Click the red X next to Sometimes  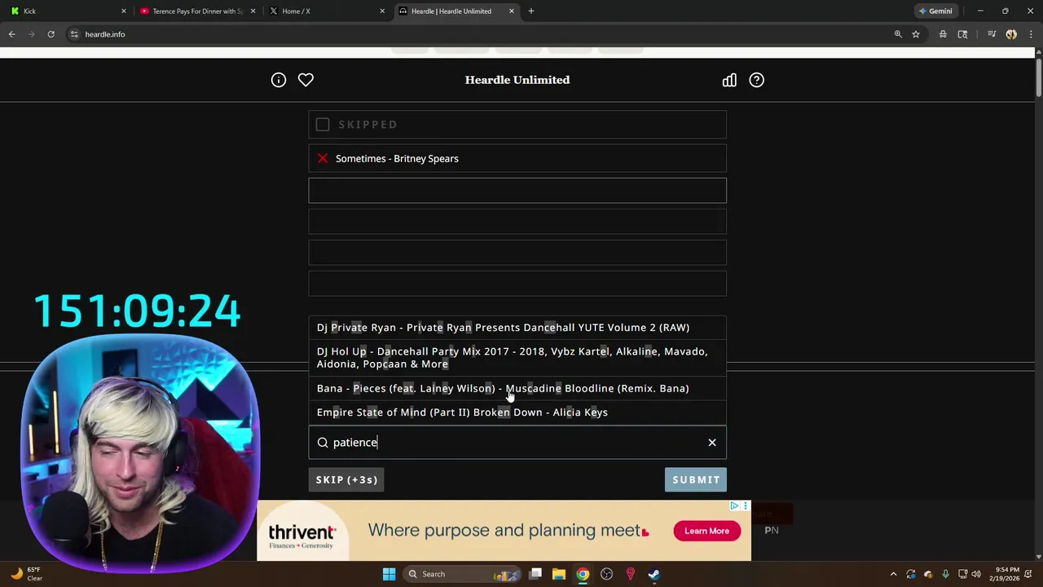coord(323,159)
